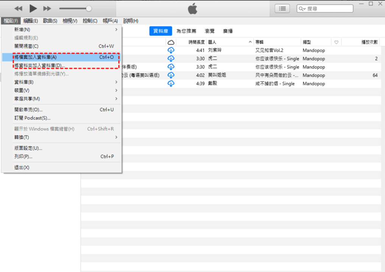Expand the 家庭共享(M) submenu
Viewport: 385px width, 272px height.
click(x=61, y=99)
